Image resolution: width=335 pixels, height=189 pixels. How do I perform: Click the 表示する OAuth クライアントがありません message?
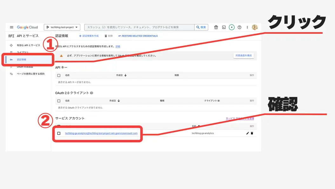pyautogui.click(x=80, y=108)
